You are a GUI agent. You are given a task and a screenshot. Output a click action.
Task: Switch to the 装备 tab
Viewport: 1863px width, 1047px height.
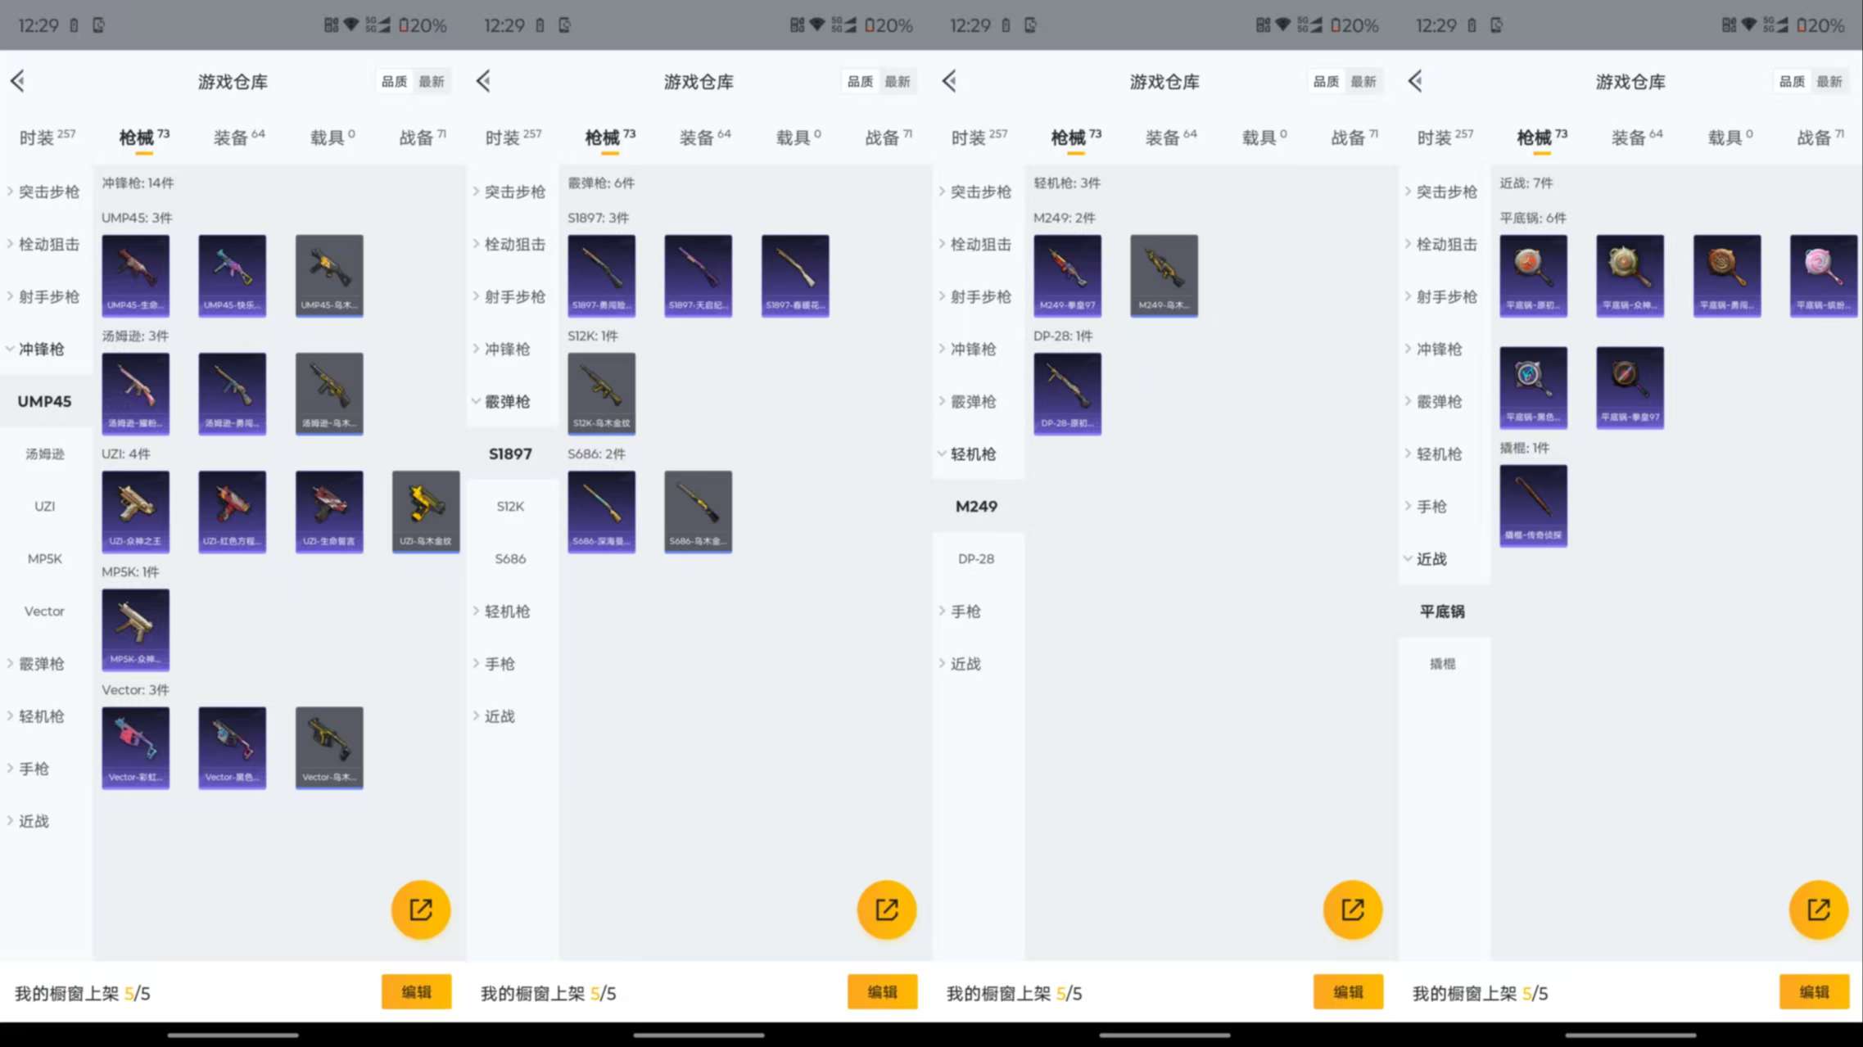click(230, 136)
